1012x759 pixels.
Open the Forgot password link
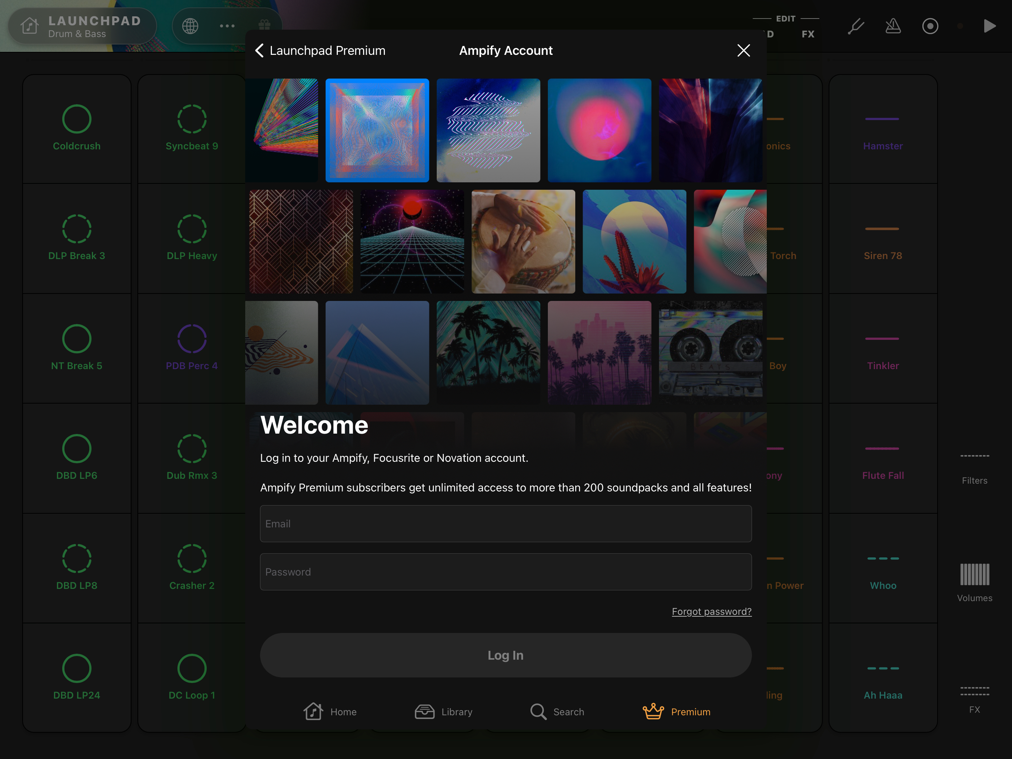pos(712,611)
